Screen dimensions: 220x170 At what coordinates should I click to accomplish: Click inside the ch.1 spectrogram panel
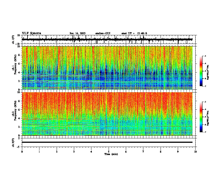pyautogui.click(x=107, y=68)
